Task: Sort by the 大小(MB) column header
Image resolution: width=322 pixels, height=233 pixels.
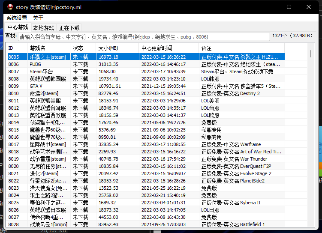Action: pyautogui.click(x=117, y=48)
